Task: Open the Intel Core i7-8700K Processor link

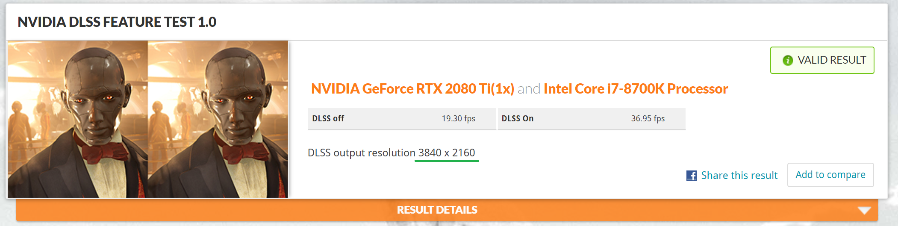Action: (x=636, y=89)
